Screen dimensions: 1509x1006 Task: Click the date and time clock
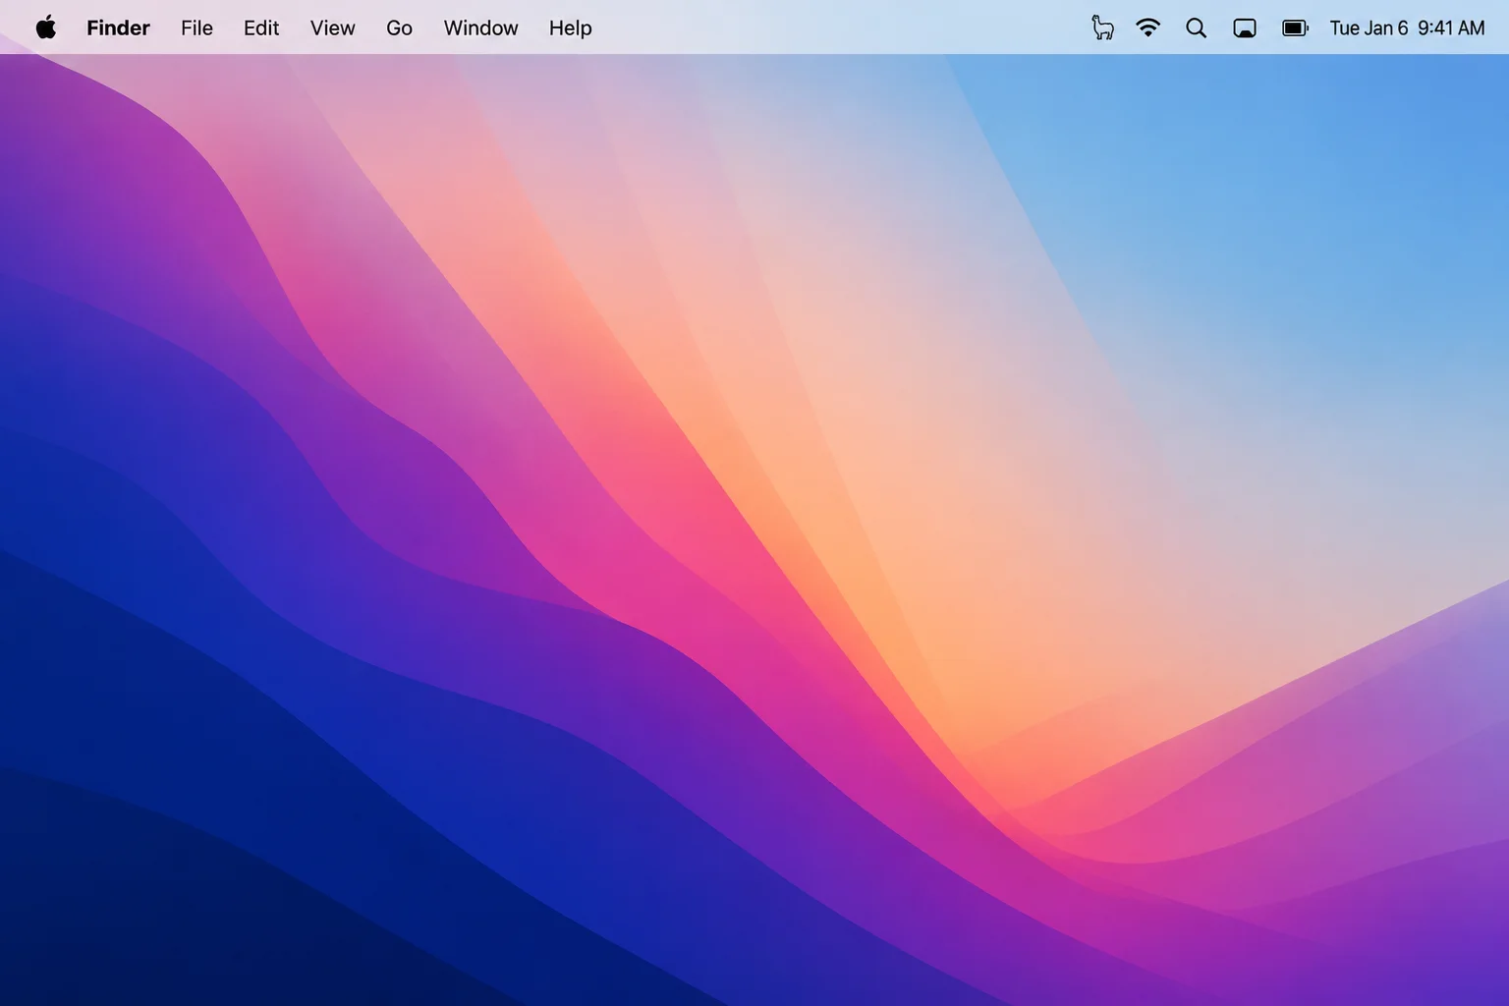coord(1407,28)
